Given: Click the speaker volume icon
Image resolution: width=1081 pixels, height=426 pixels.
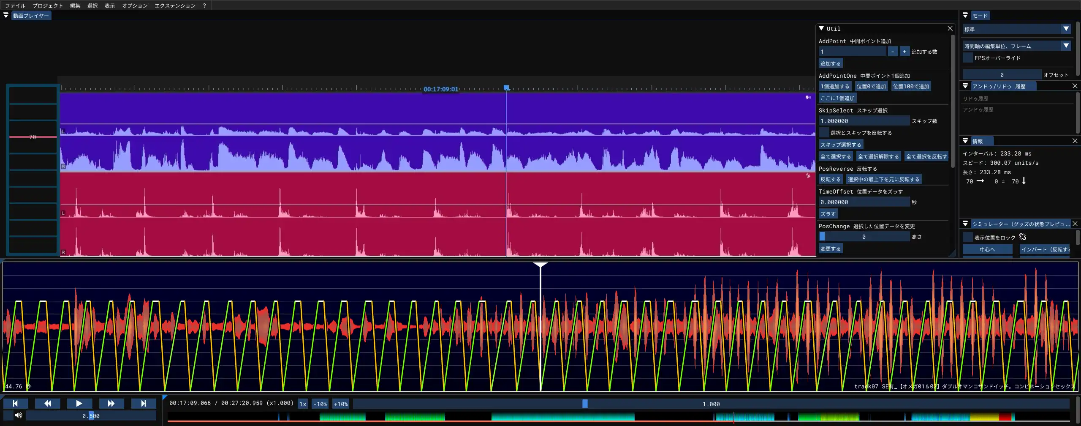Looking at the screenshot, I should coord(19,415).
